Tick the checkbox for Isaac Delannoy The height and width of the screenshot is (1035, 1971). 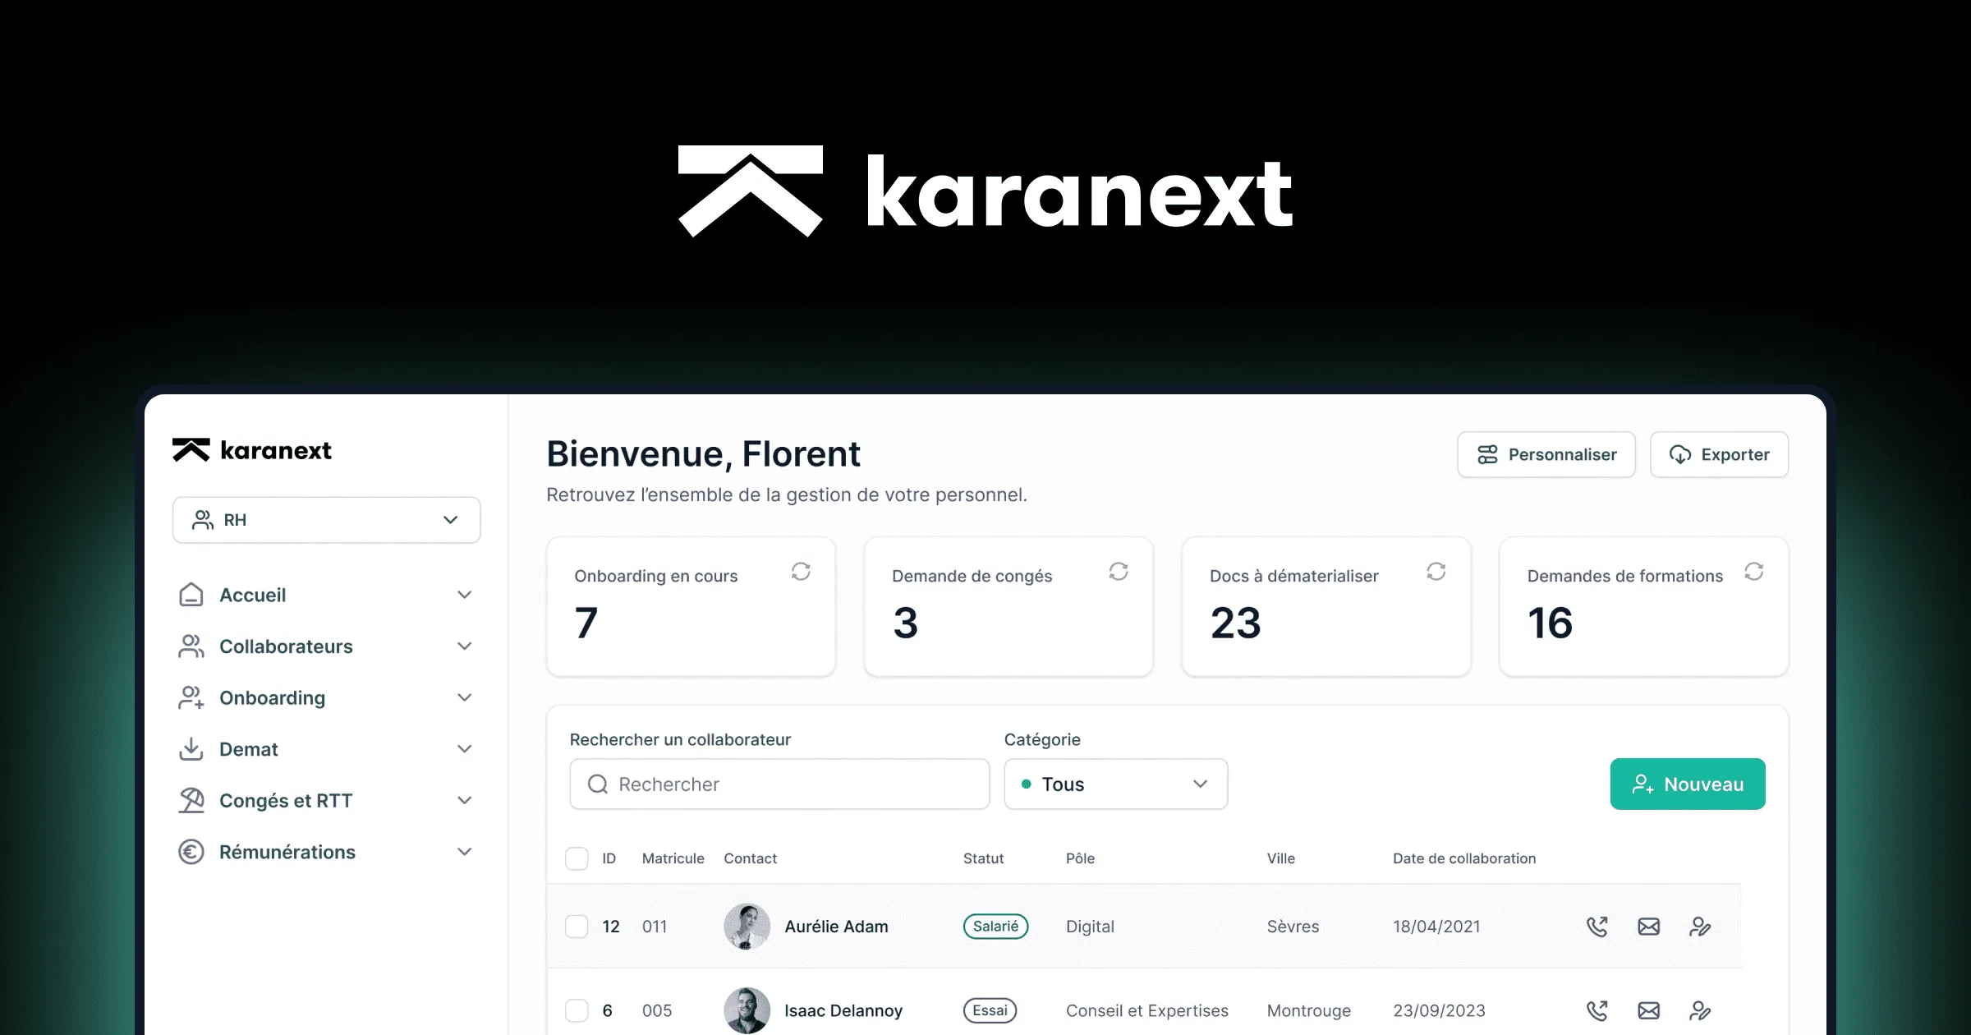click(577, 1010)
